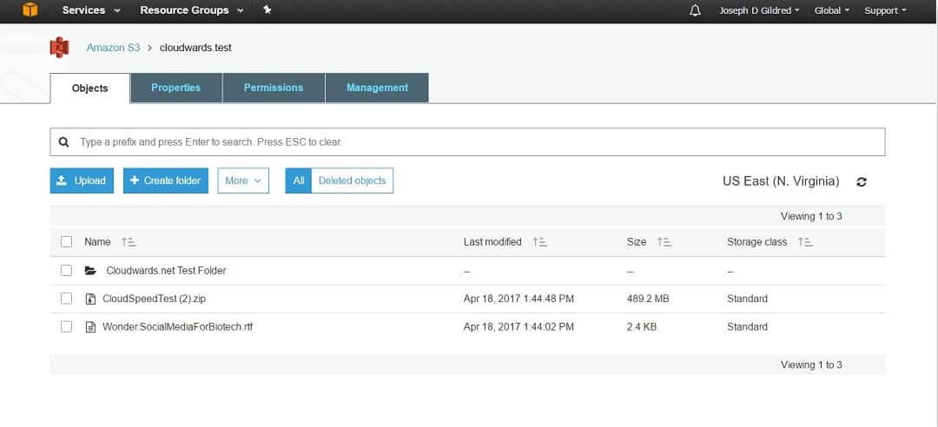The image size is (938, 427).
Task: Show All objects toggle
Action: [x=299, y=181]
